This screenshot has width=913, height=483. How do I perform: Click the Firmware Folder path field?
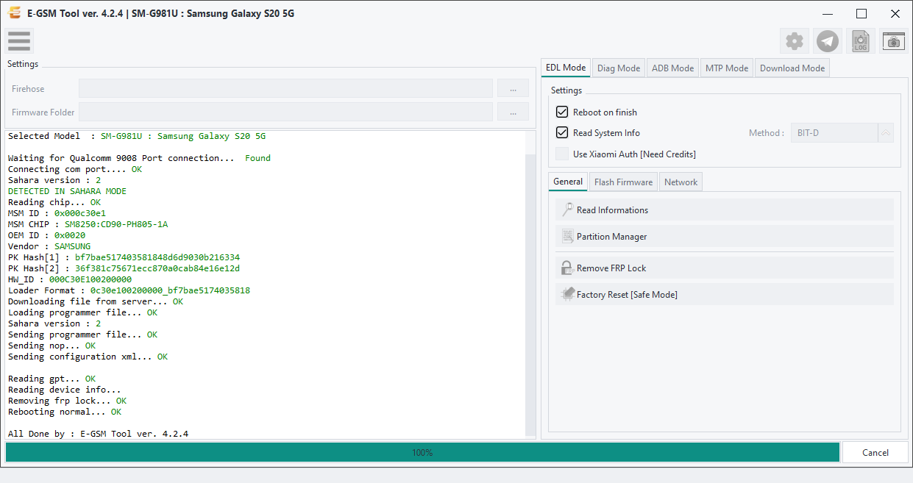tap(285, 112)
